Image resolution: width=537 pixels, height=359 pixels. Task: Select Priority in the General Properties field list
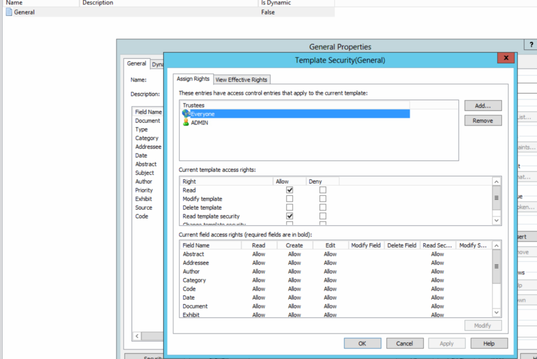(144, 190)
